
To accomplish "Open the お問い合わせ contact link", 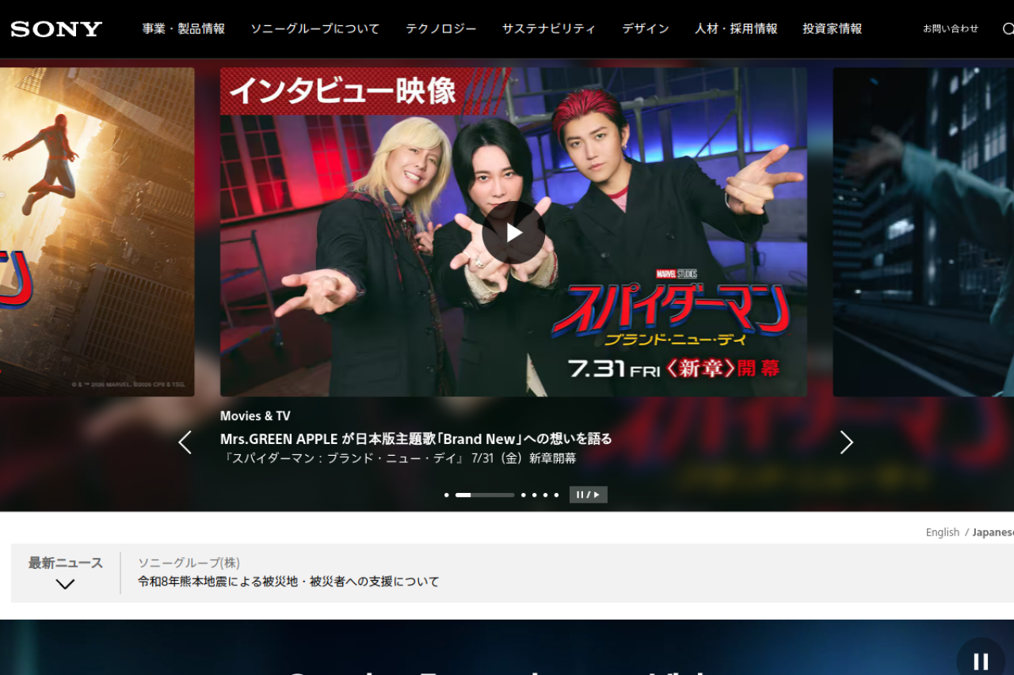I will tap(951, 28).
